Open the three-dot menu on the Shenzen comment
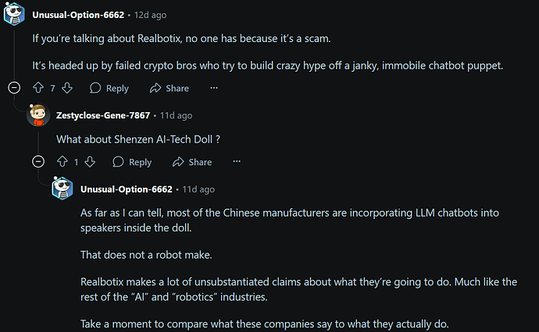The width and height of the screenshot is (539, 332). click(x=237, y=161)
